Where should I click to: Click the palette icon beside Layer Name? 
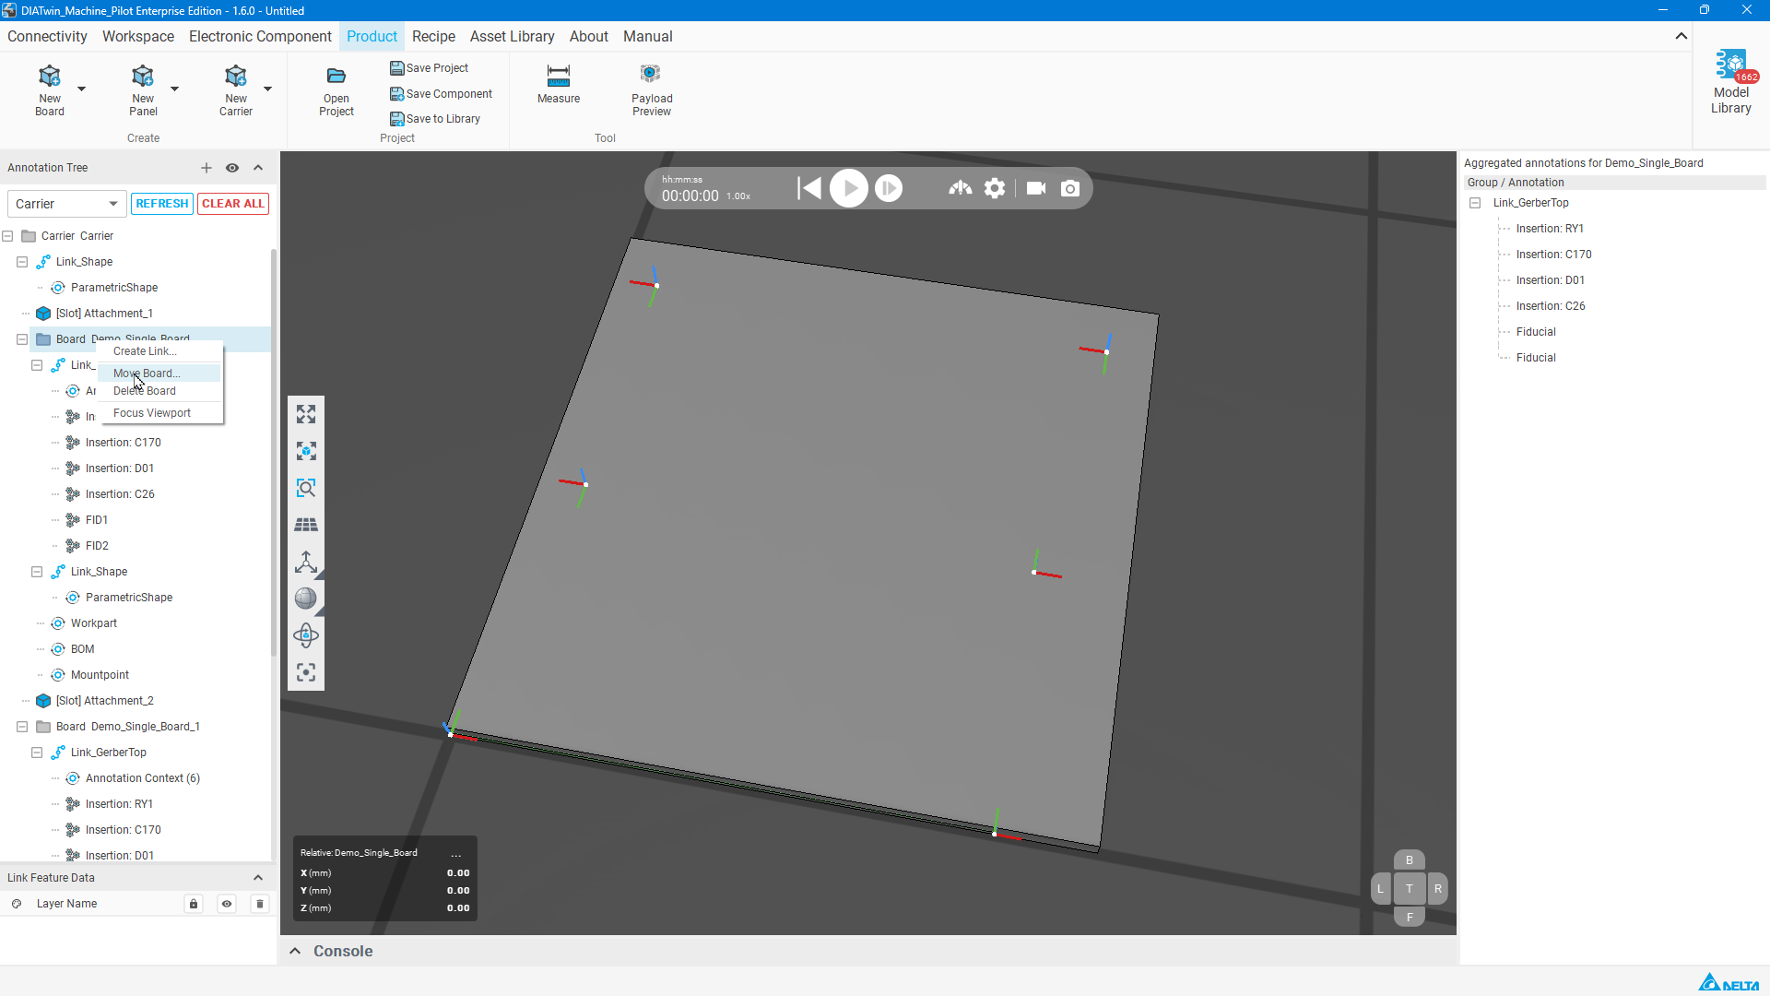pyautogui.click(x=17, y=904)
